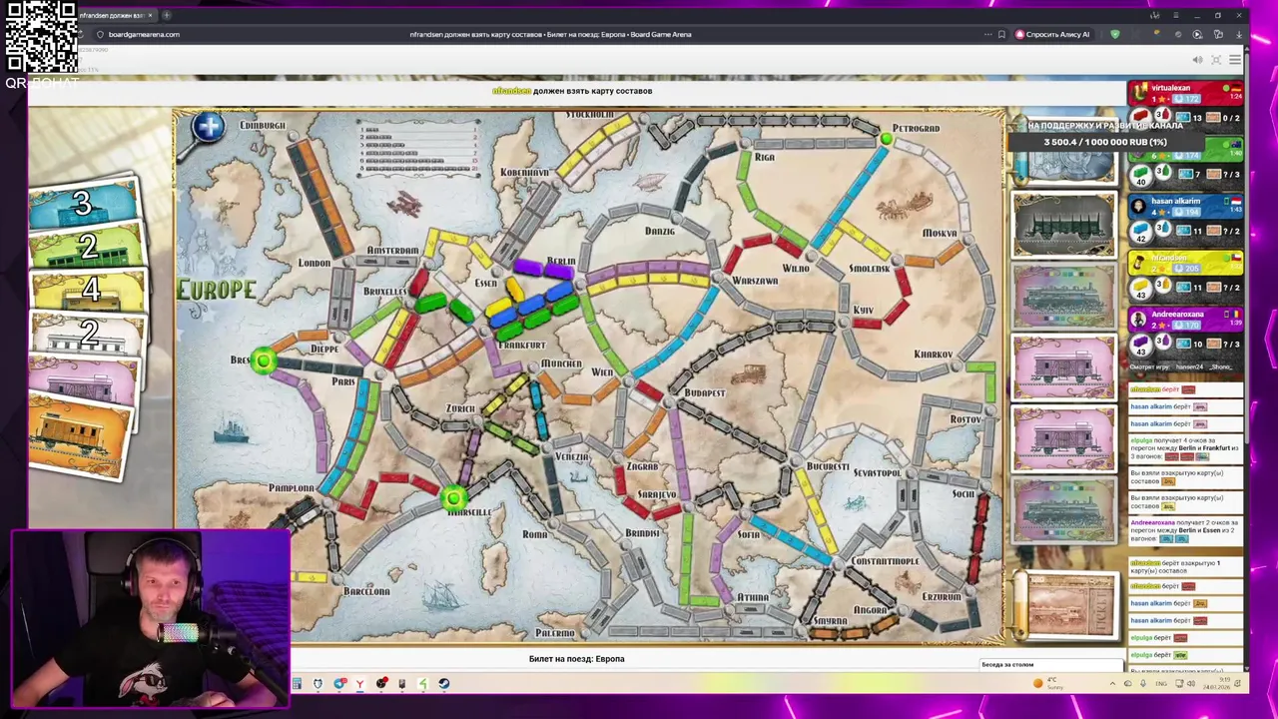Open the calculator icon in taskbar
The height and width of the screenshot is (719, 1278).
pyautogui.click(x=297, y=684)
